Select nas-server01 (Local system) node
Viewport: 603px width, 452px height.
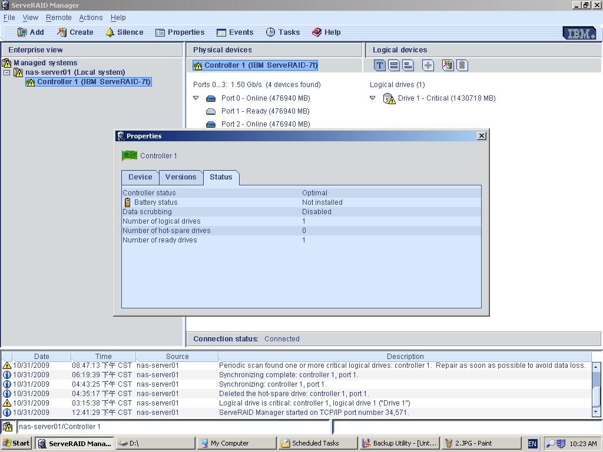point(75,72)
